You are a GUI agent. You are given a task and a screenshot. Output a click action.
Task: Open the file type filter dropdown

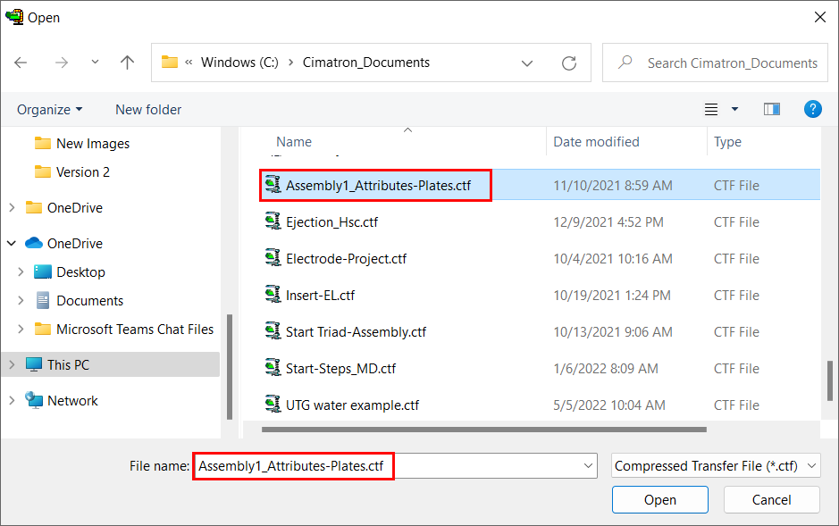pos(716,465)
